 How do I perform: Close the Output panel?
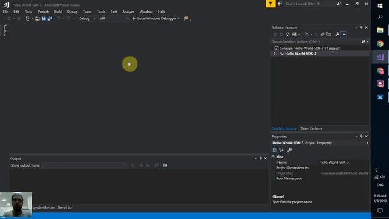coord(266,158)
